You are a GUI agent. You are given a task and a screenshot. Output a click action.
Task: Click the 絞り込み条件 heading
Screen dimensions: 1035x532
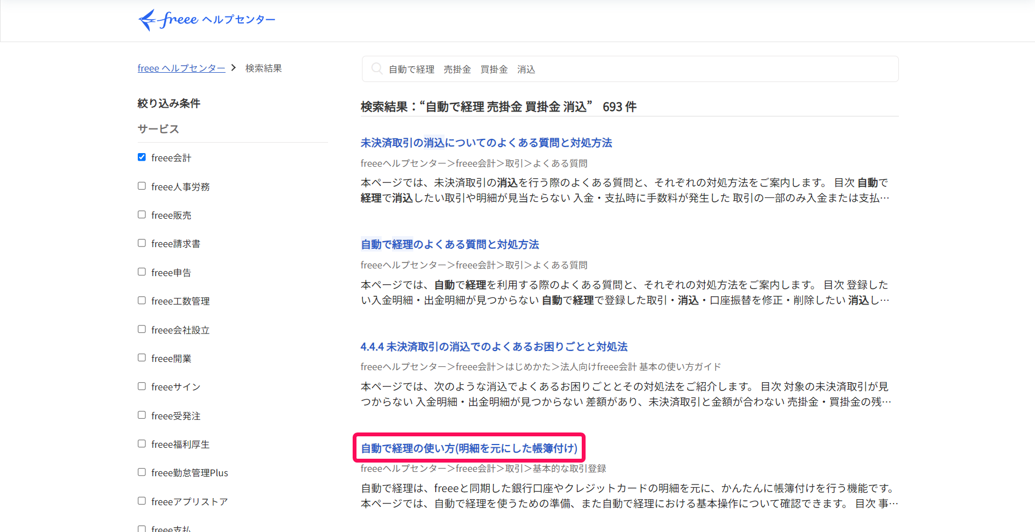(169, 103)
